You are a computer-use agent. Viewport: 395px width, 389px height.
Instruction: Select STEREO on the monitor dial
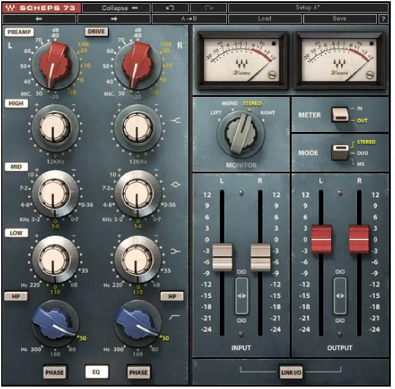point(252,104)
